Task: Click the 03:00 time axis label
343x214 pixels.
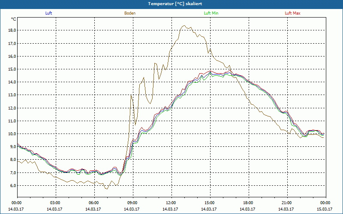Action: pyautogui.click(x=55, y=203)
